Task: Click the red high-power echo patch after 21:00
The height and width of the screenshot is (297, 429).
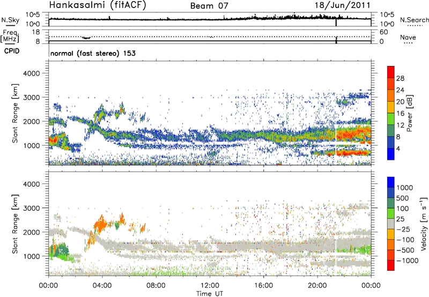Action: (353, 135)
